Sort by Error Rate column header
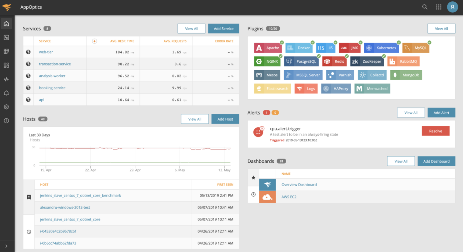 coord(225,41)
